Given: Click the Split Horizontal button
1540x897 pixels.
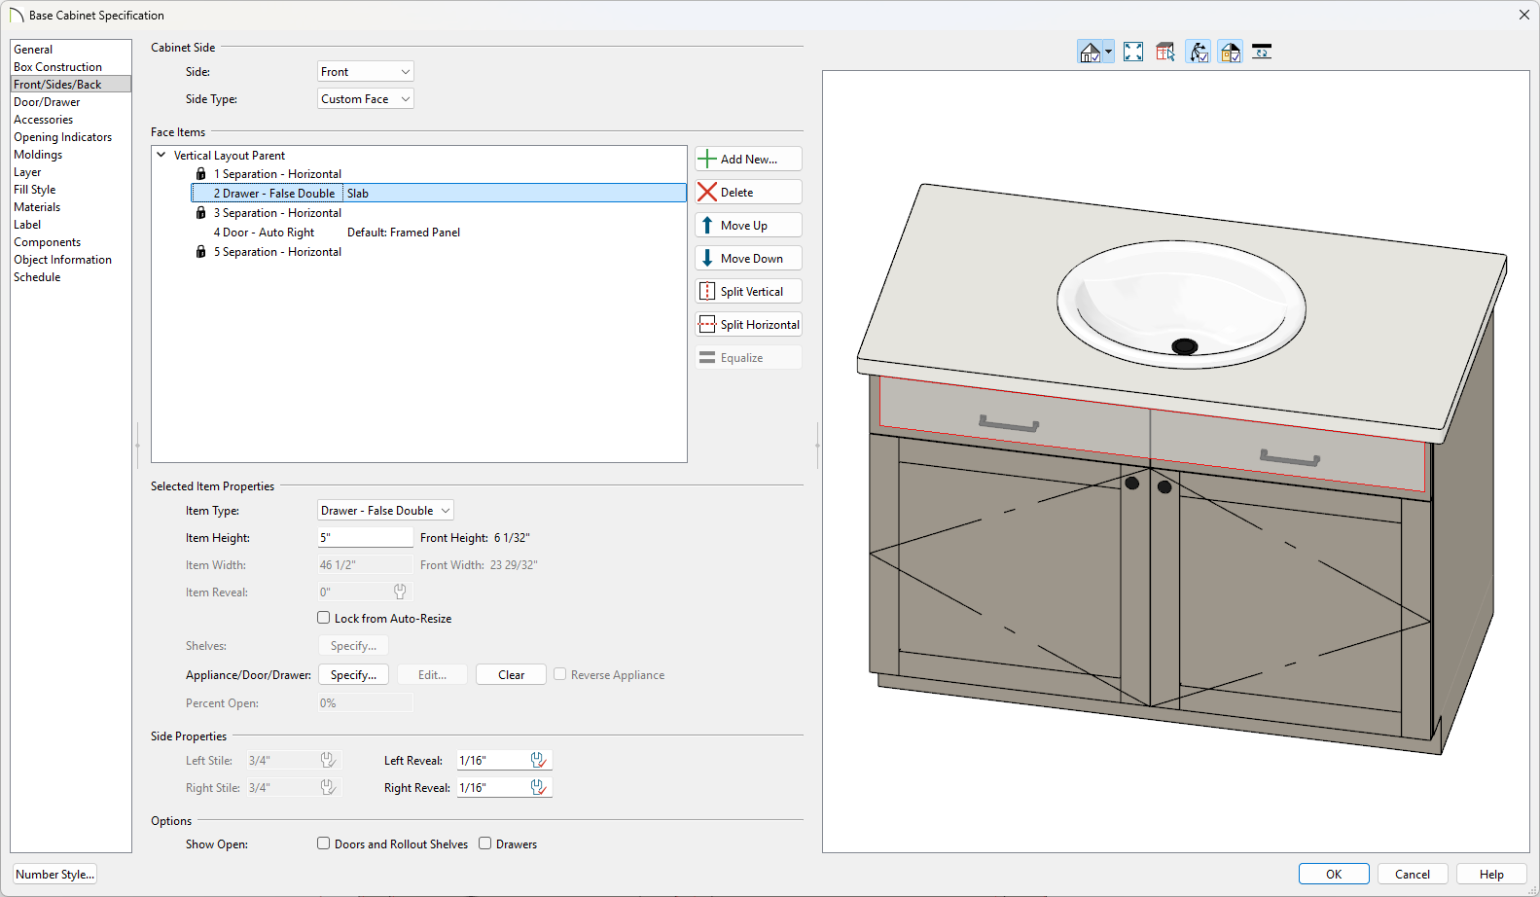Looking at the screenshot, I should 748,325.
